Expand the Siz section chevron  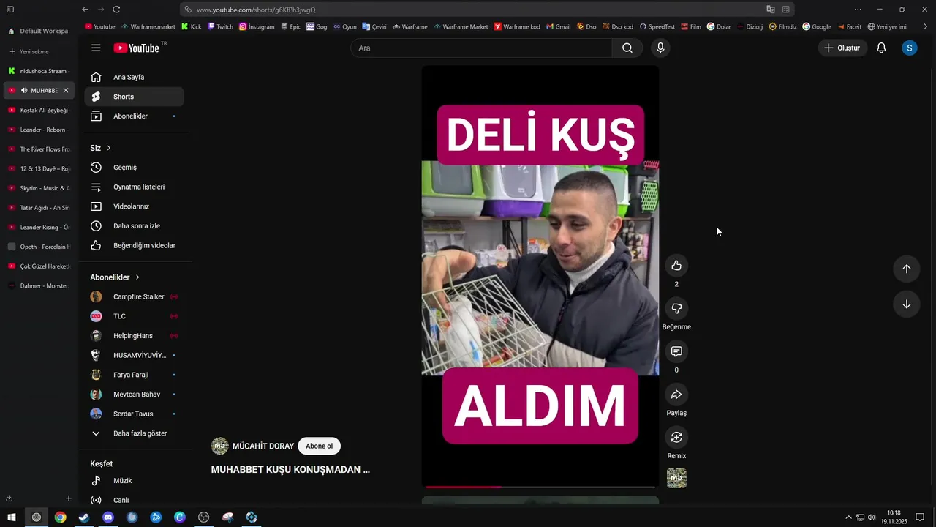[x=109, y=148]
